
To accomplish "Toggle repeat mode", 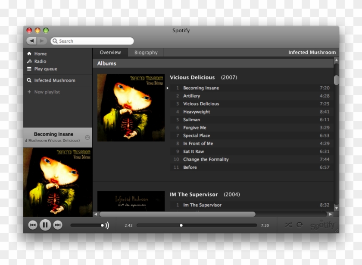I will [x=299, y=224].
